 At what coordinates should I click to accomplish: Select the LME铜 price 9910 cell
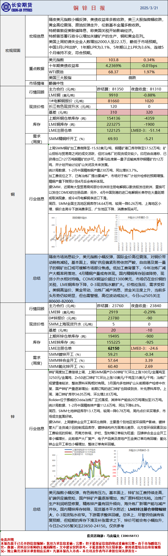pyautogui.click(x=113, y=95)
